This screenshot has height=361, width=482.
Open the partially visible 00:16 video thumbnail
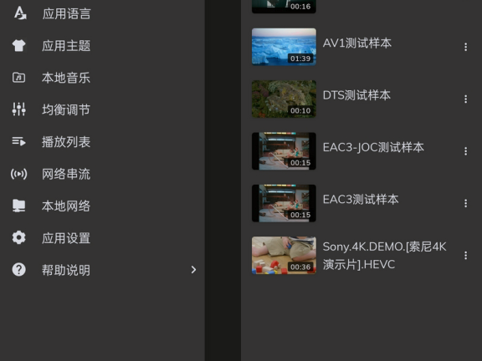coord(284,7)
